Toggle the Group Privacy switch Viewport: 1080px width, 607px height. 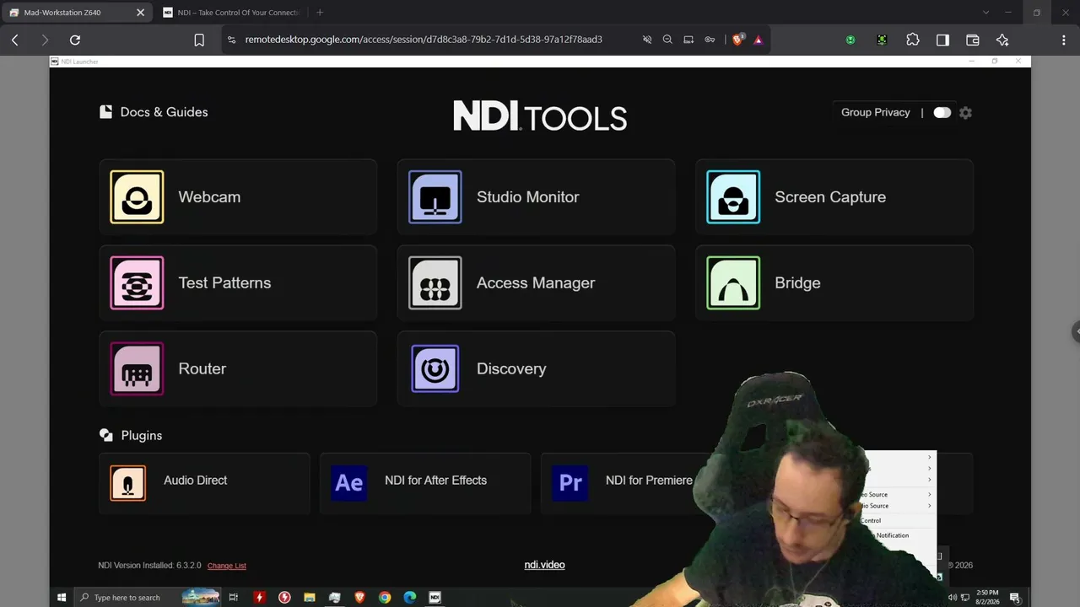click(942, 113)
